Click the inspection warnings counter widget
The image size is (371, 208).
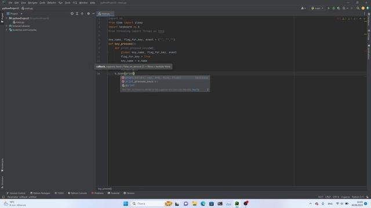tap(347, 18)
